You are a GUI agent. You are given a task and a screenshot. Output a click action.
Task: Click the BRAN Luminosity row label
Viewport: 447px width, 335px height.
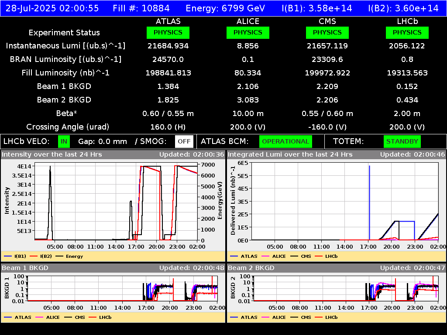click(x=65, y=59)
